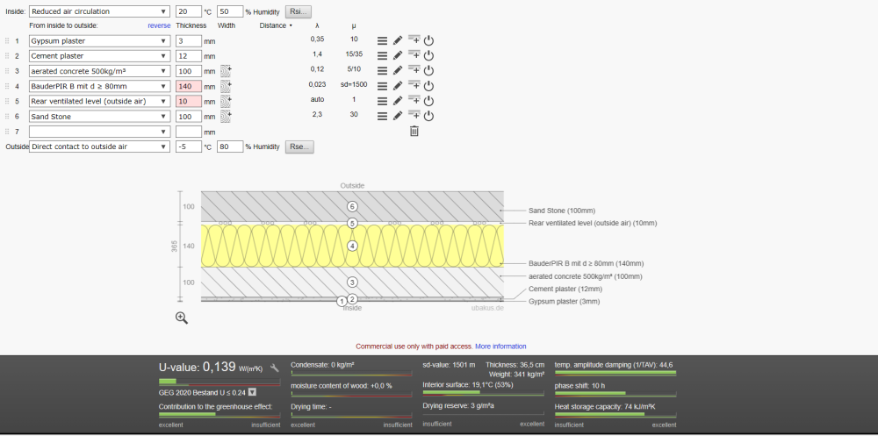Insert a layer after Cement plaster
878x436 pixels.
[414, 55]
